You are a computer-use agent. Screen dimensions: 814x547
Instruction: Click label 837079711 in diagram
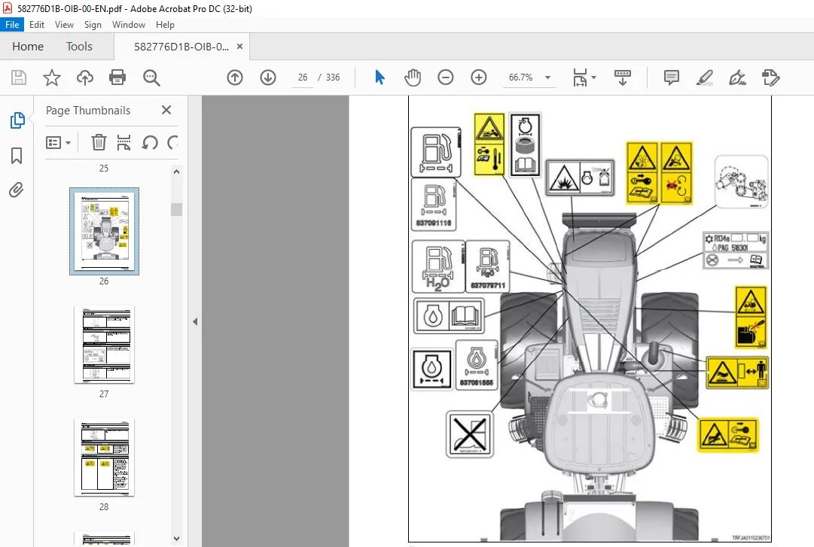click(x=487, y=285)
